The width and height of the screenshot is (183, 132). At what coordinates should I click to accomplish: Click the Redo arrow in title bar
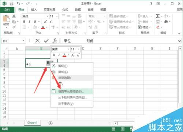point(28,3)
